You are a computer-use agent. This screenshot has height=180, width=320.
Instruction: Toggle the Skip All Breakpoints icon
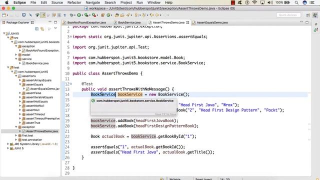tap(30, 15)
